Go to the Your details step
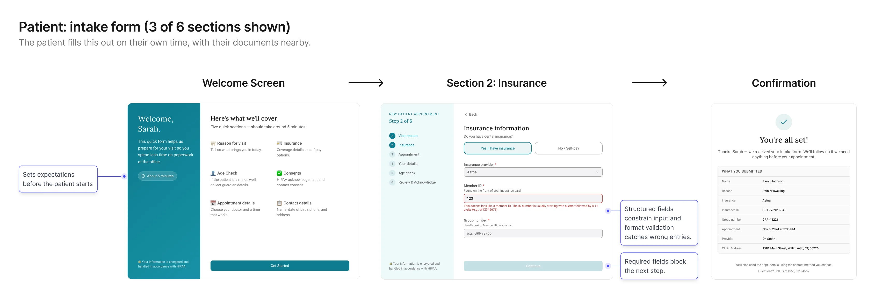The width and height of the screenshot is (875, 298). coord(408,163)
